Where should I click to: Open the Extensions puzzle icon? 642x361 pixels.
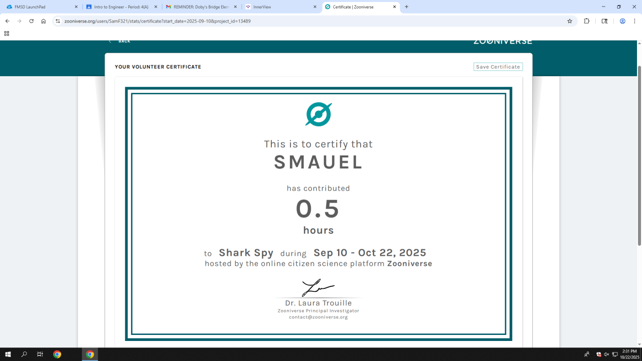click(587, 21)
